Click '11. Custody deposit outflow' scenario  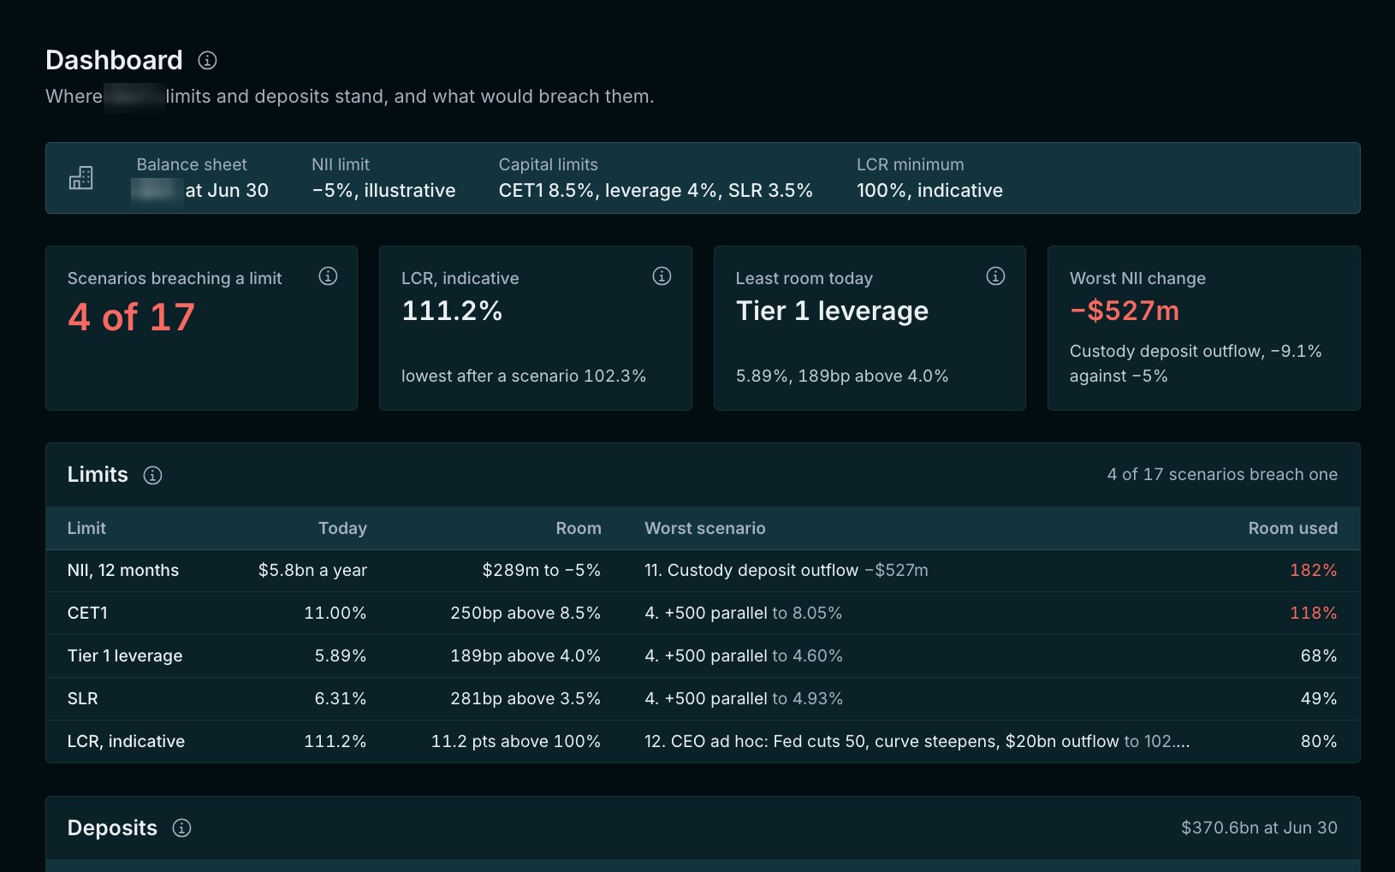tap(751, 570)
